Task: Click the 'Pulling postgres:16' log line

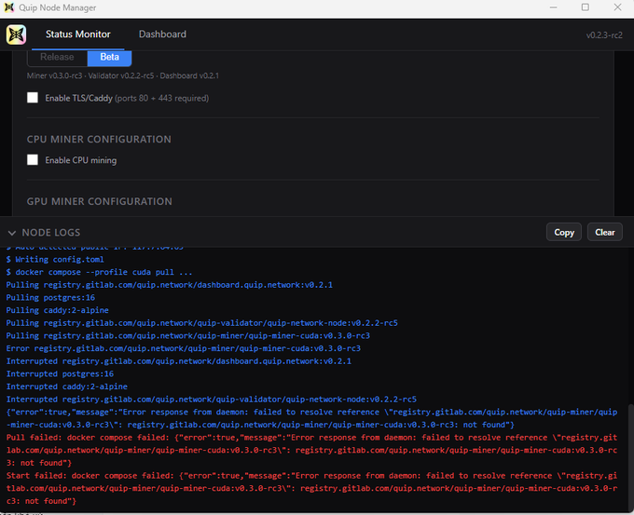Action: 50,298
